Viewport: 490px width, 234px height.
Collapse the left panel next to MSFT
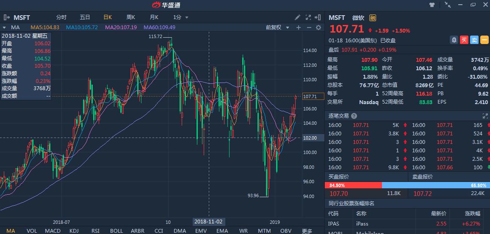tap(6, 17)
